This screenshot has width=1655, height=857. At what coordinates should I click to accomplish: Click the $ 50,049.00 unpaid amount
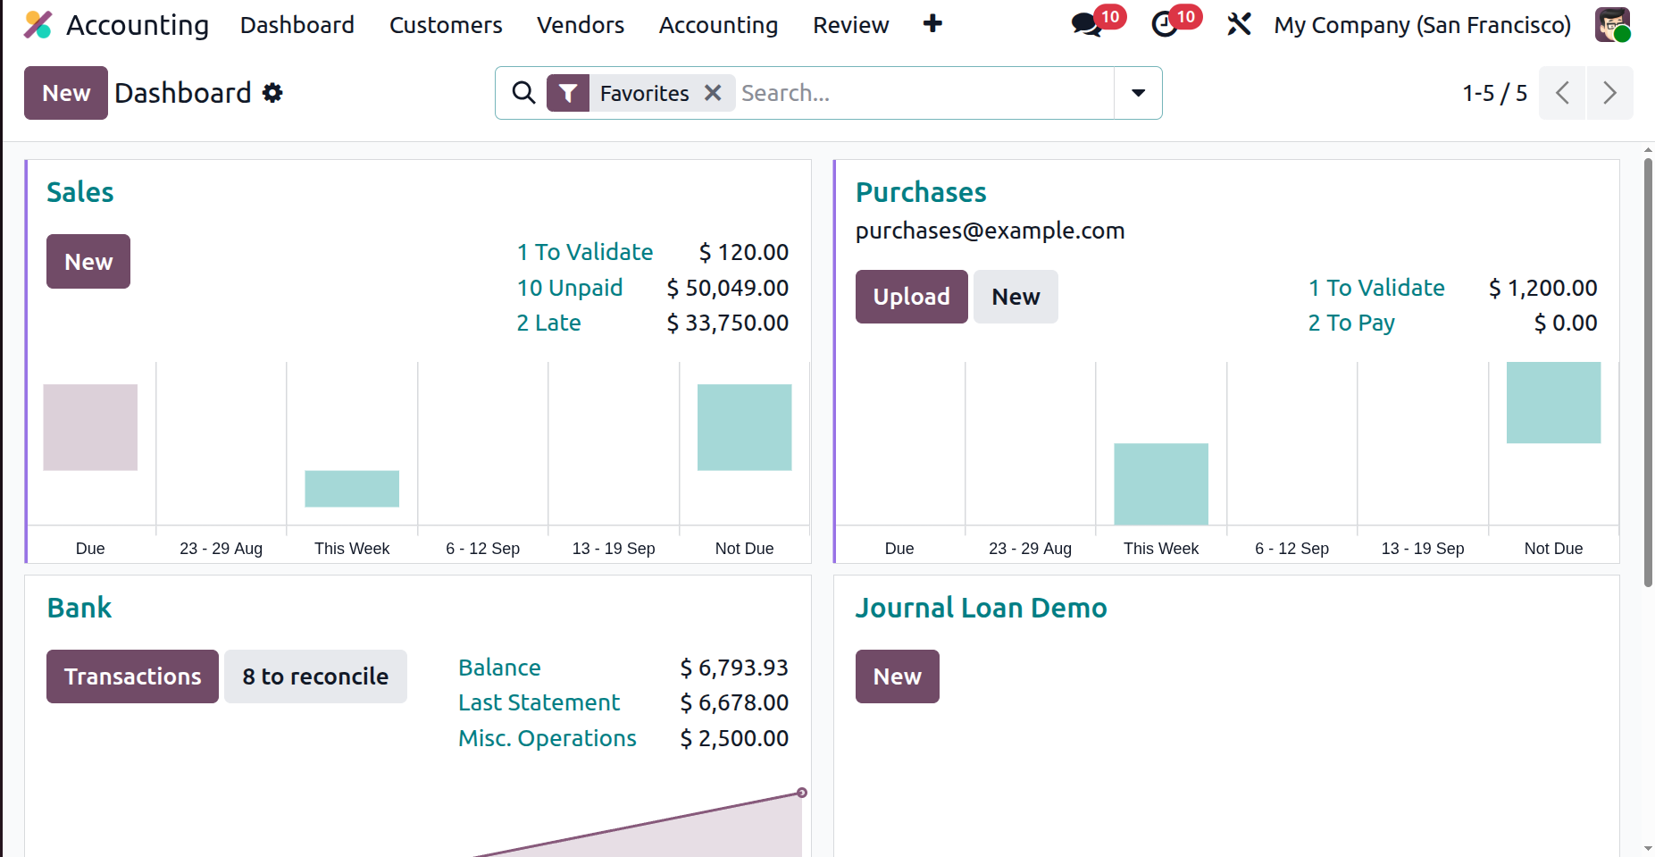point(727,288)
